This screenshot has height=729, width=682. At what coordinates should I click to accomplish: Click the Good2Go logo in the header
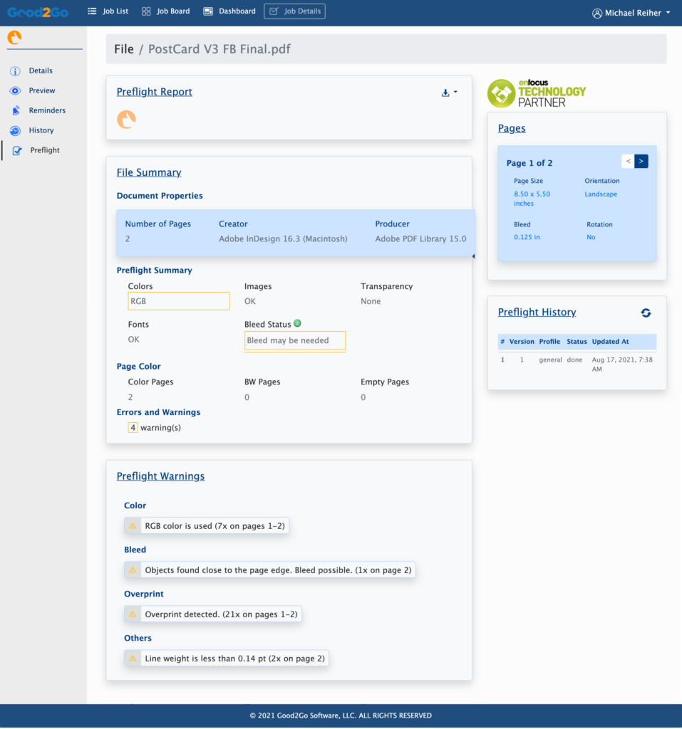coord(38,12)
